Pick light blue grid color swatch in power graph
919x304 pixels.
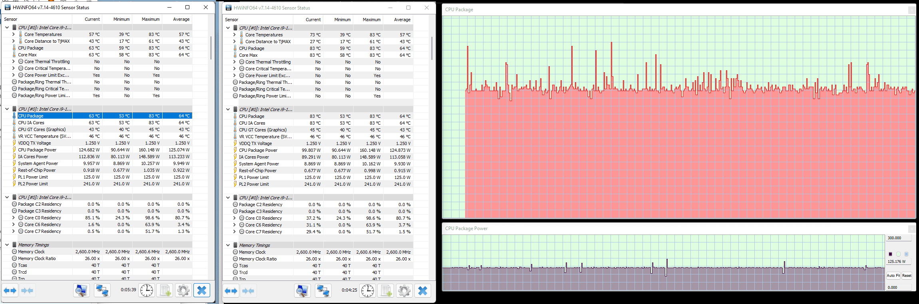(x=906, y=254)
